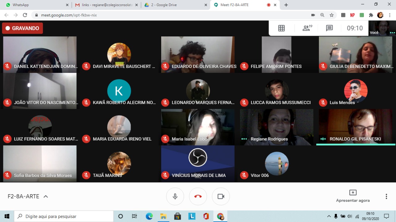Open the chat messages panel
This screenshot has width=396, height=222.
[x=329, y=28]
